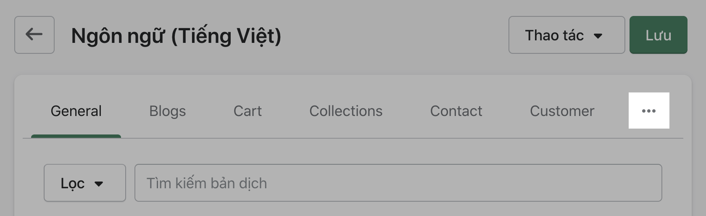Click the Ngôn ngữ (Tiếng Việt) page title
Viewport: 706px width, 216px height.
[x=176, y=36]
